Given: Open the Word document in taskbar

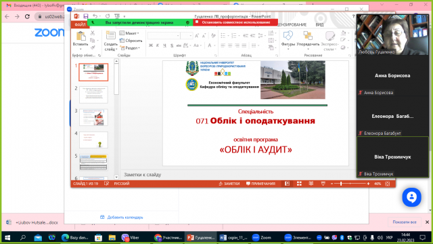Looking at the screenshot, I should coord(233,237).
